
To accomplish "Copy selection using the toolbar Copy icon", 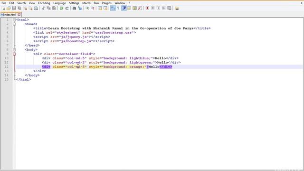I will (x=48, y=8).
